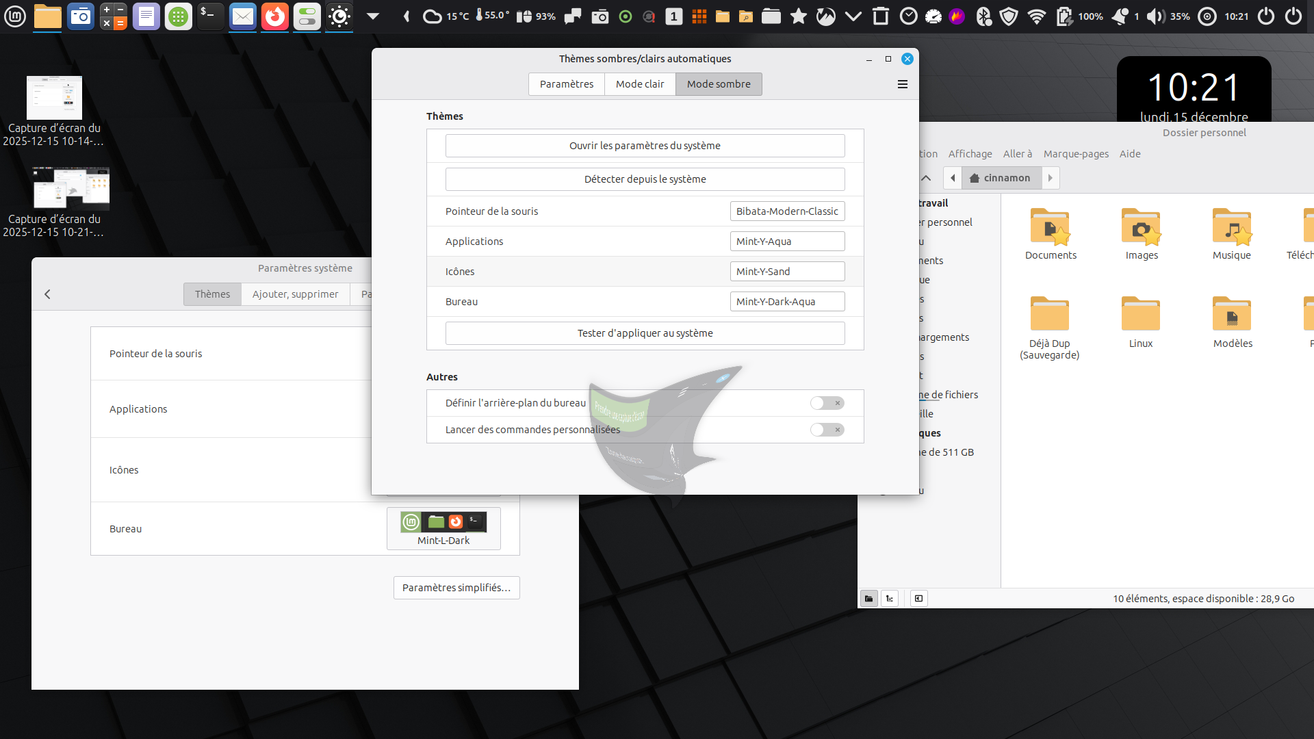Click 'Ouvrir les paramètres du système' button
Viewport: 1314px width, 739px height.
(x=645, y=146)
